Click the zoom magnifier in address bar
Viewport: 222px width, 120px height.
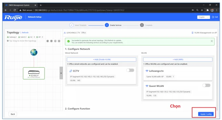tap(198, 10)
